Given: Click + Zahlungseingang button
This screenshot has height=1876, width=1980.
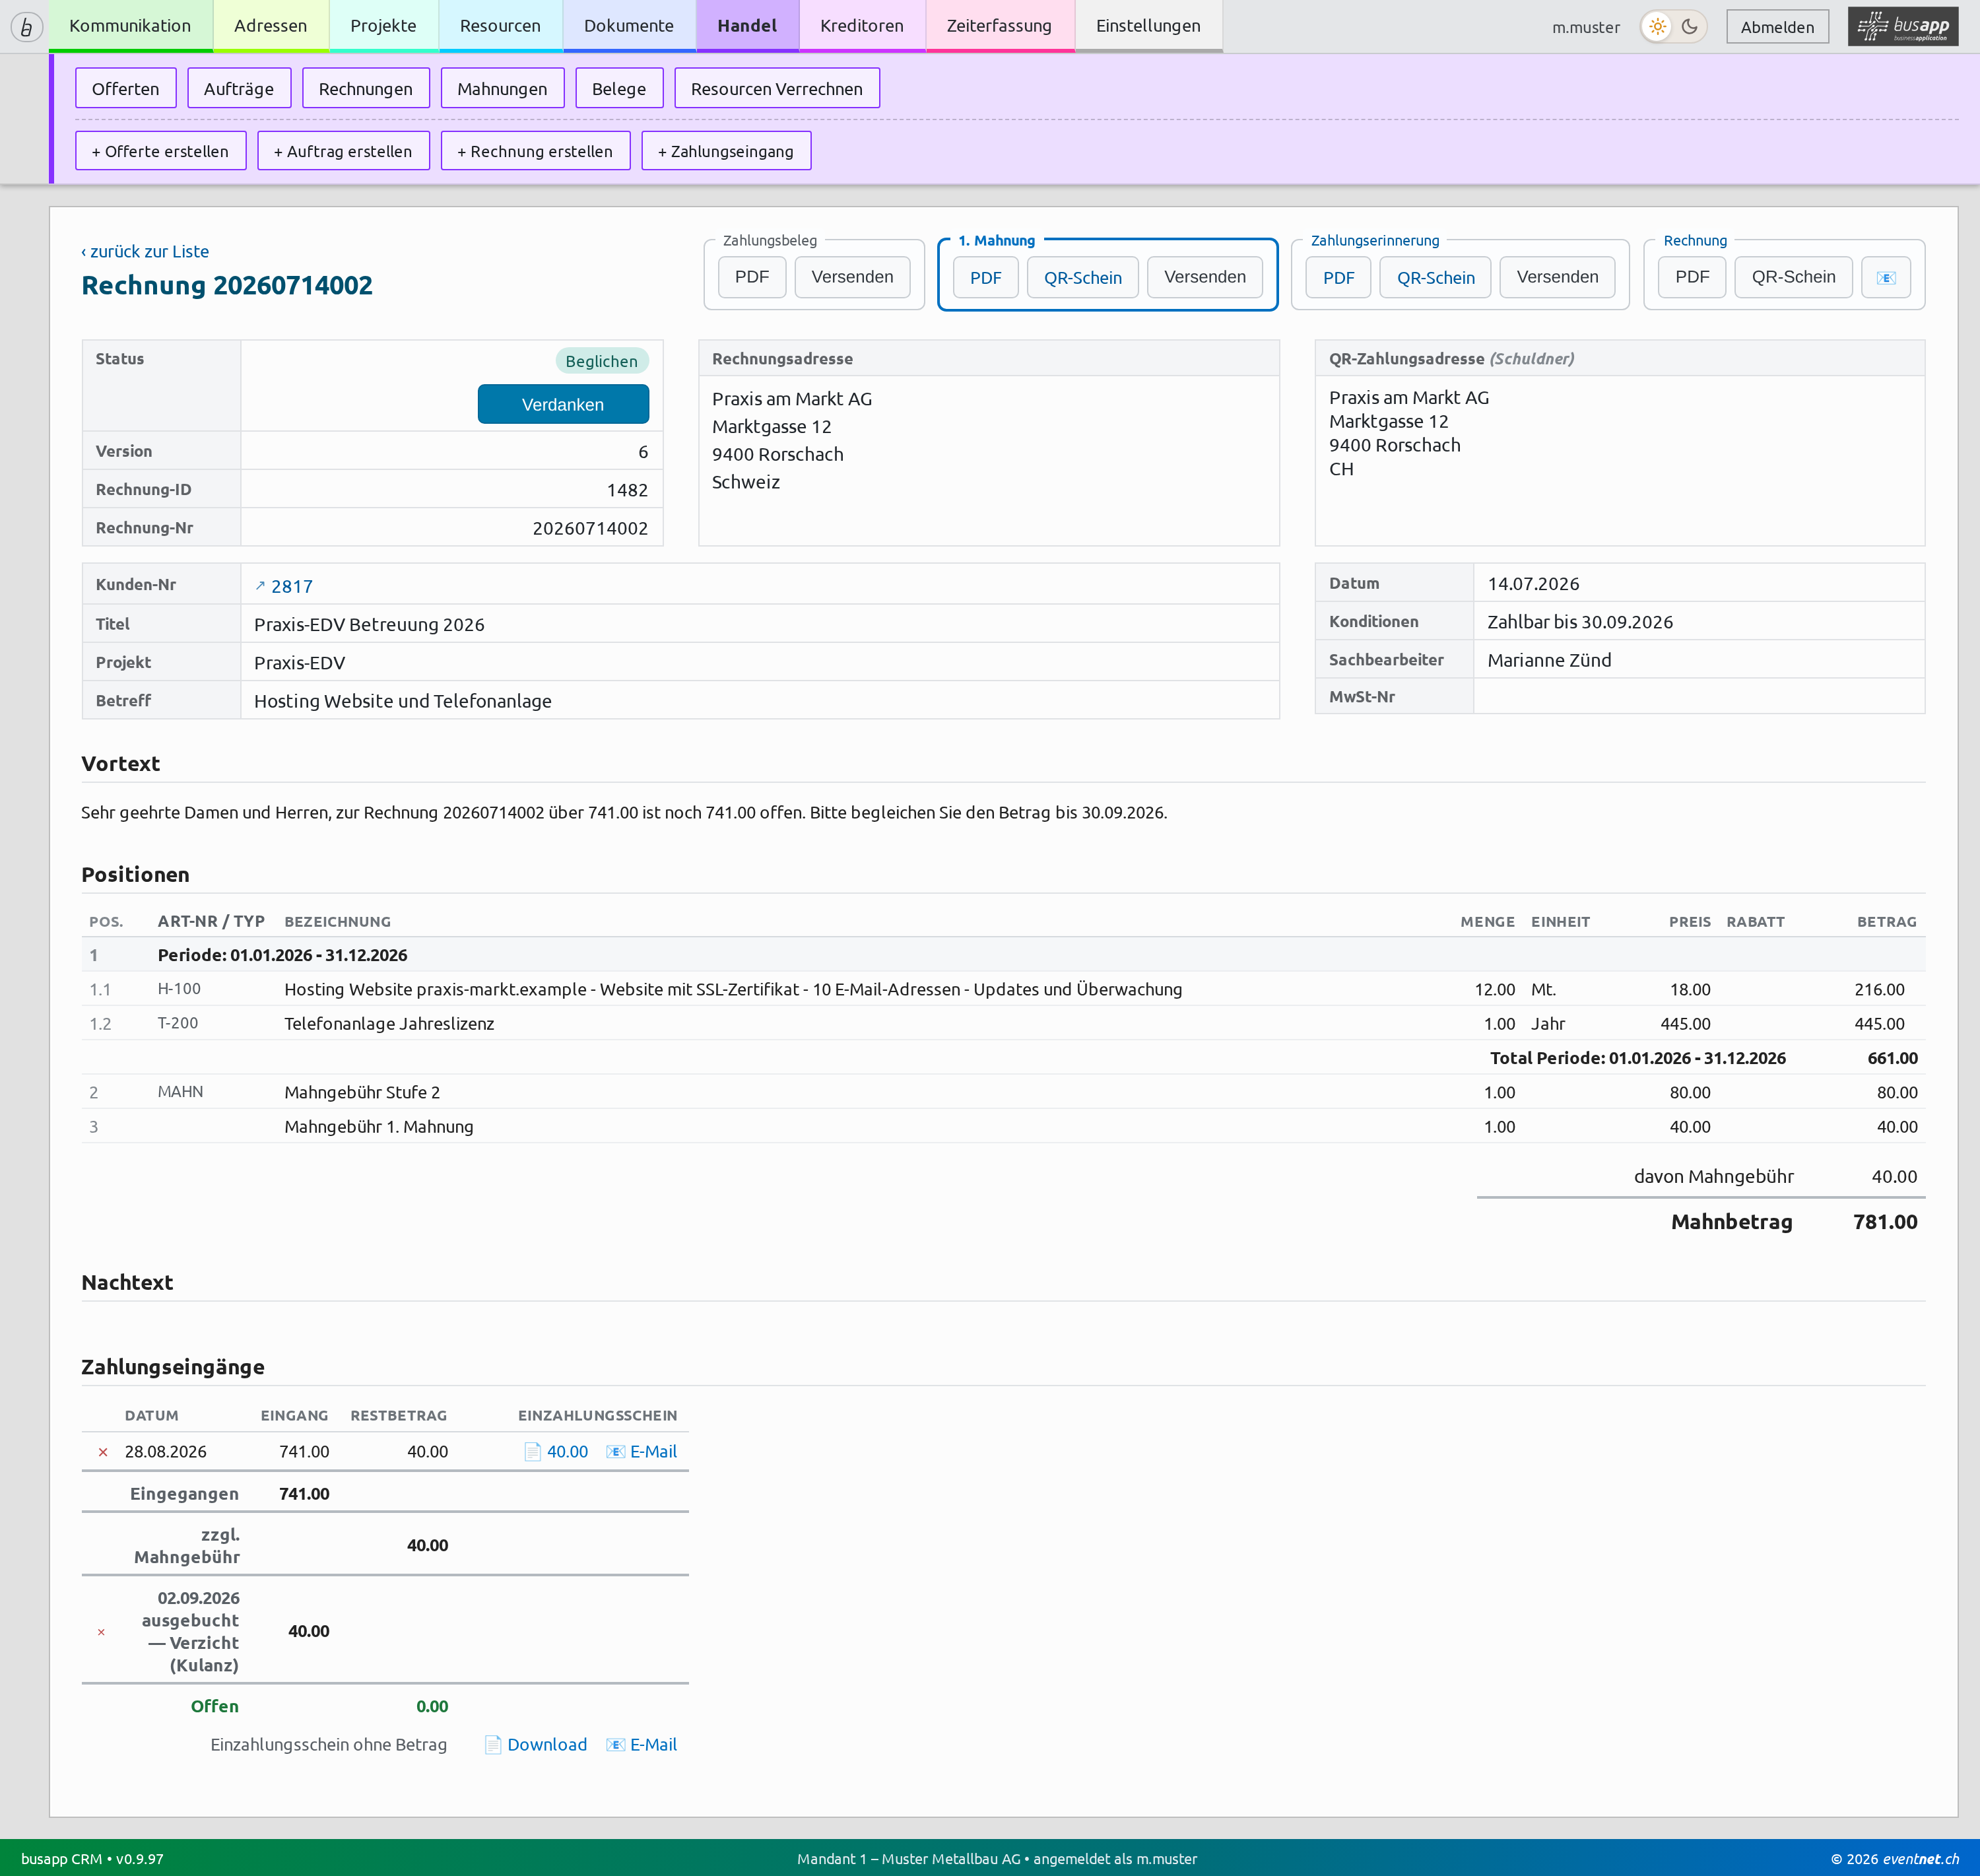Looking at the screenshot, I should (x=726, y=152).
